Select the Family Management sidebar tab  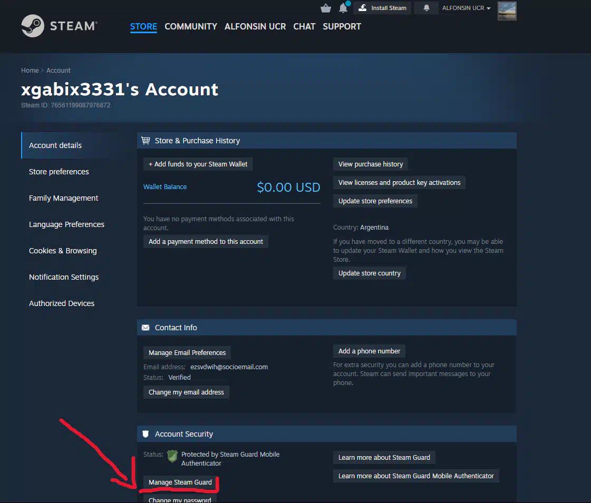pyautogui.click(x=64, y=198)
